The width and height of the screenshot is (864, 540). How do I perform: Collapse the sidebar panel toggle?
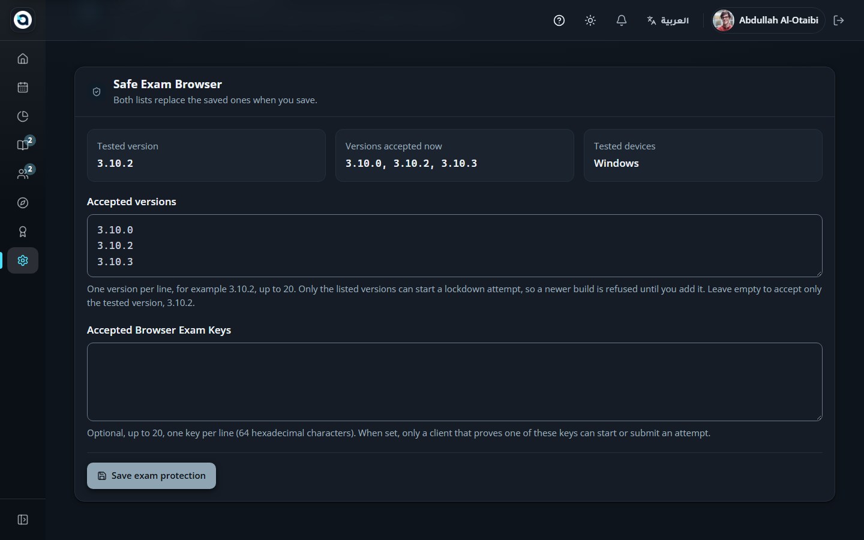(23, 520)
